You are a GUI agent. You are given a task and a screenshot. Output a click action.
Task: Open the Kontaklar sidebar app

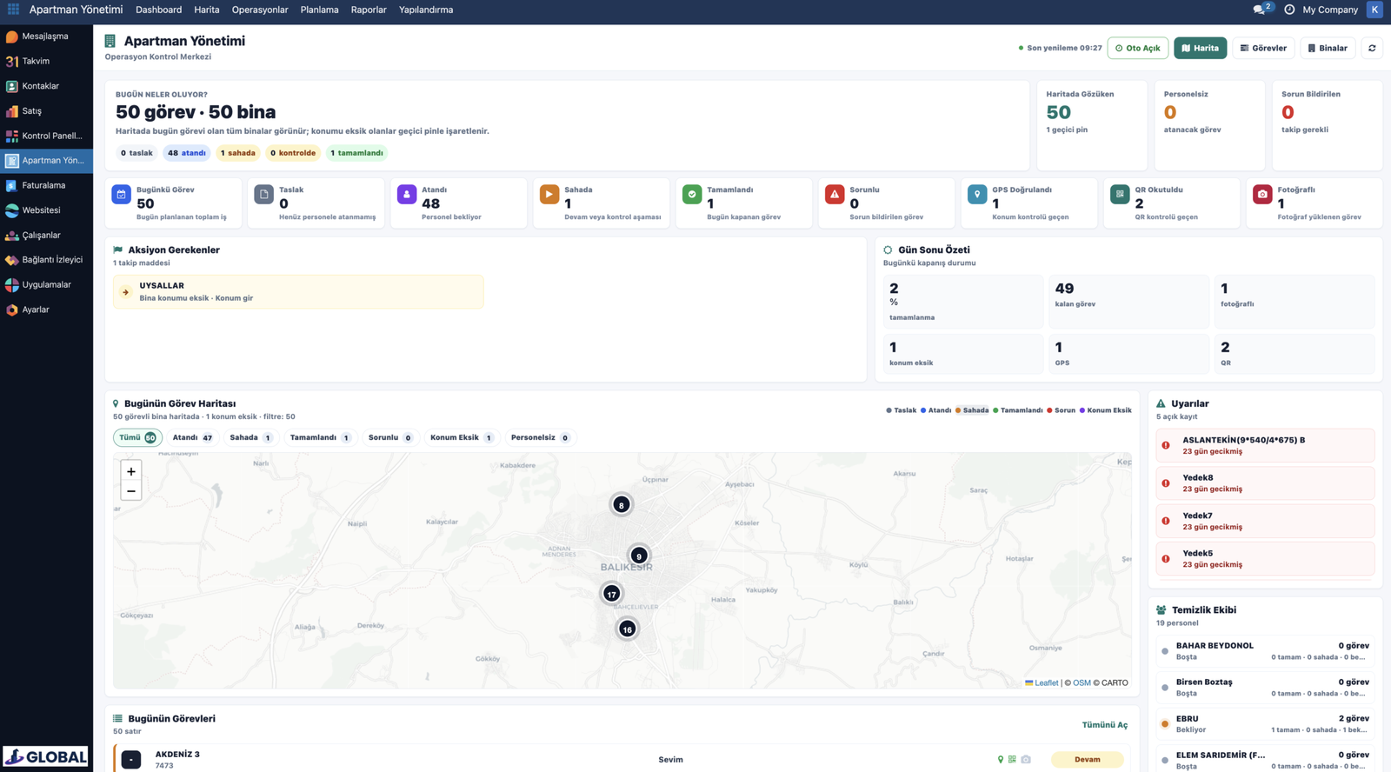(46, 86)
